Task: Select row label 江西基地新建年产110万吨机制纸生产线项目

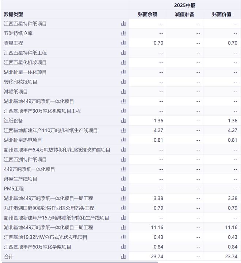Action: (51, 130)
